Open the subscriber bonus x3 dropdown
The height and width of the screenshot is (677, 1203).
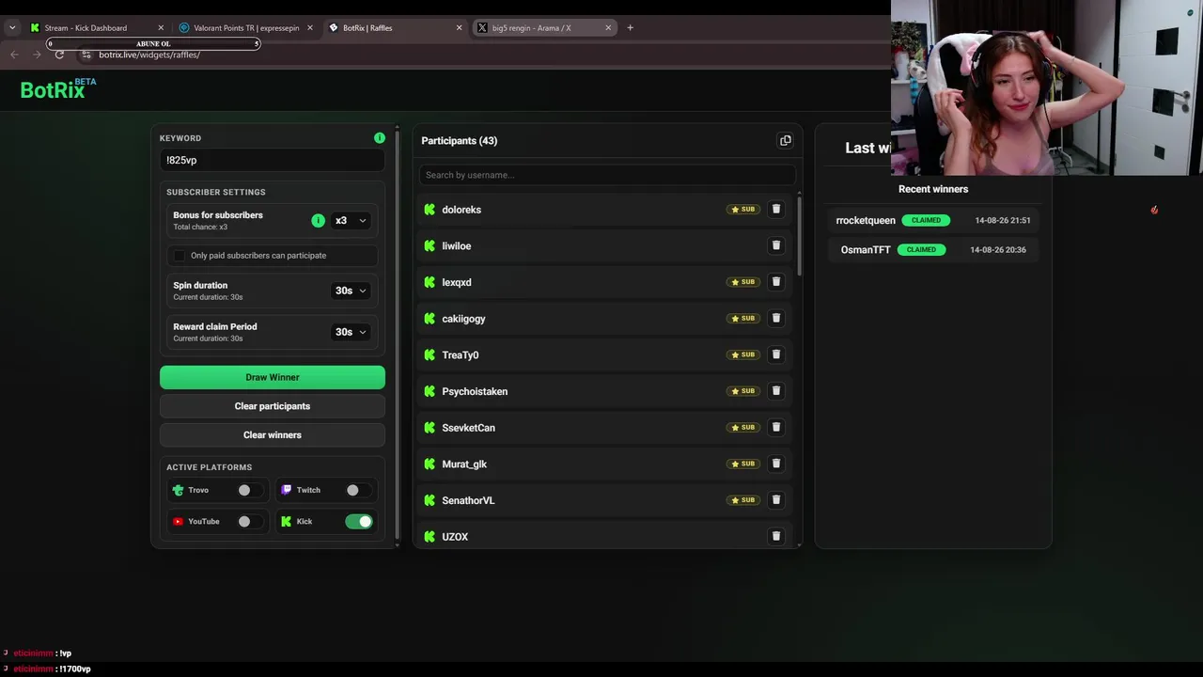pos(351,220)
